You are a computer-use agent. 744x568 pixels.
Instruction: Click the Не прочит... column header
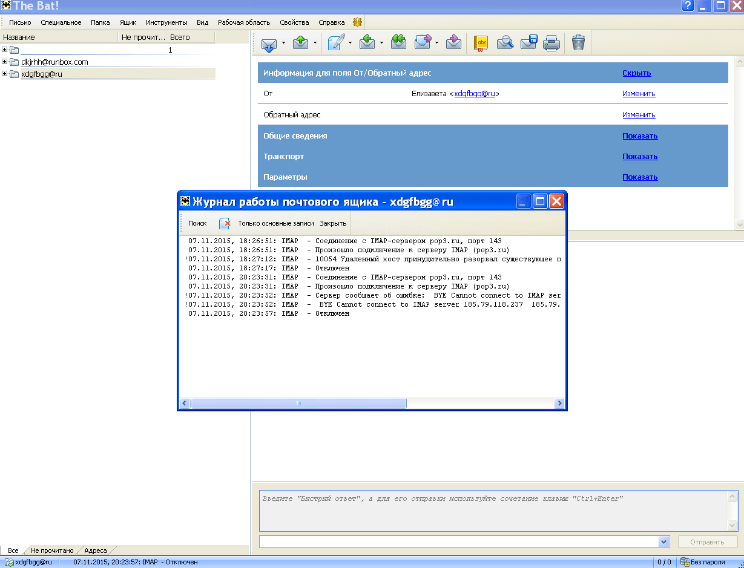click(x=142, y=37)
